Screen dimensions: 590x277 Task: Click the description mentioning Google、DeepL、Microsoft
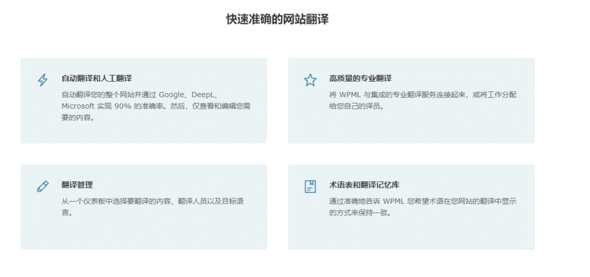(x=156, y=106)
